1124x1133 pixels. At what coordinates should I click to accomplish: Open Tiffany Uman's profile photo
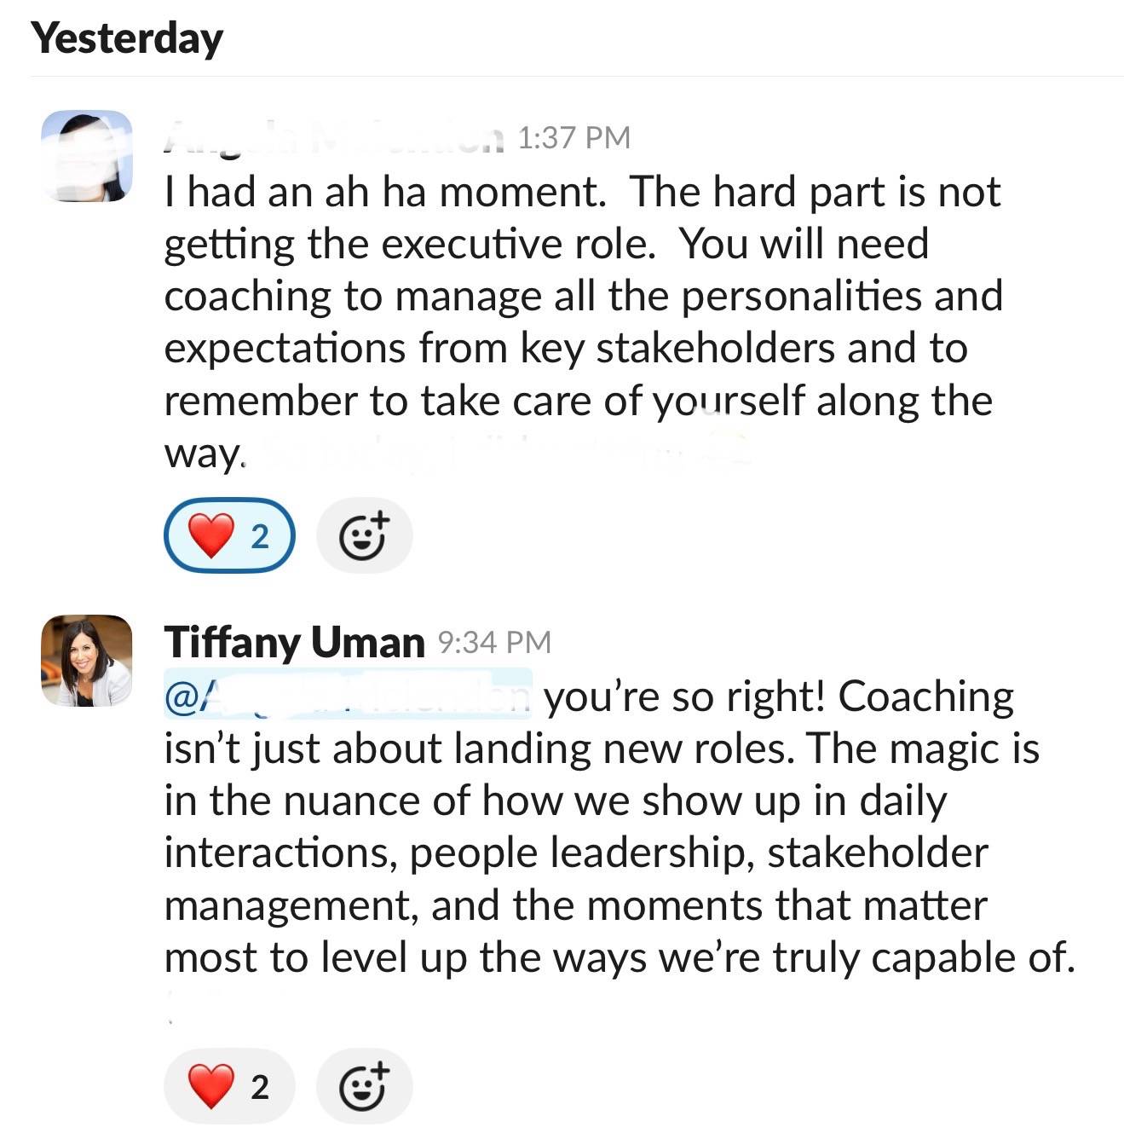pos(87,661)
